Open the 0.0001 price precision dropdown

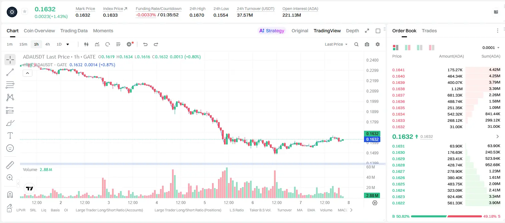[491, 48]
